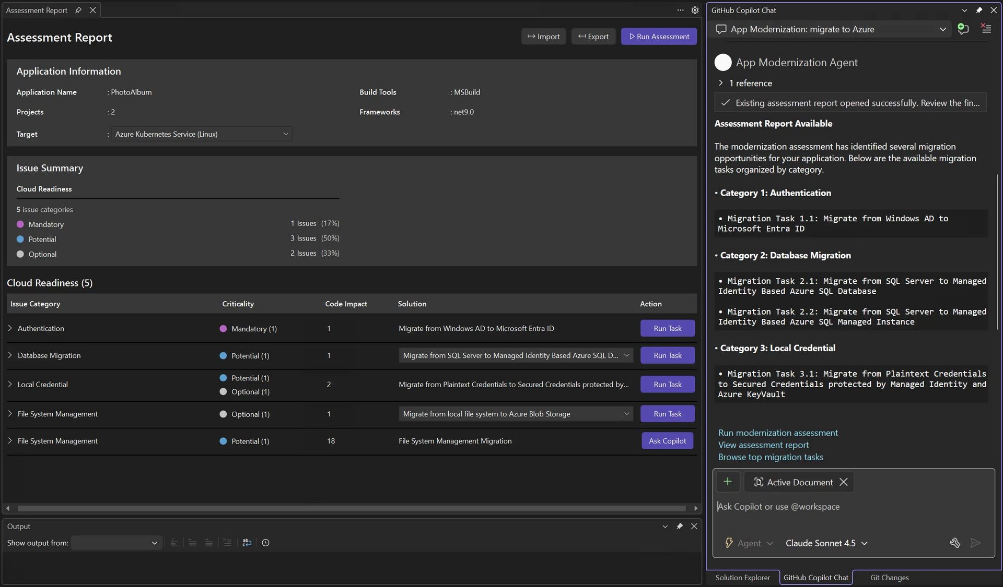Toggle timestamp clock icon in Output

point(265,543)
